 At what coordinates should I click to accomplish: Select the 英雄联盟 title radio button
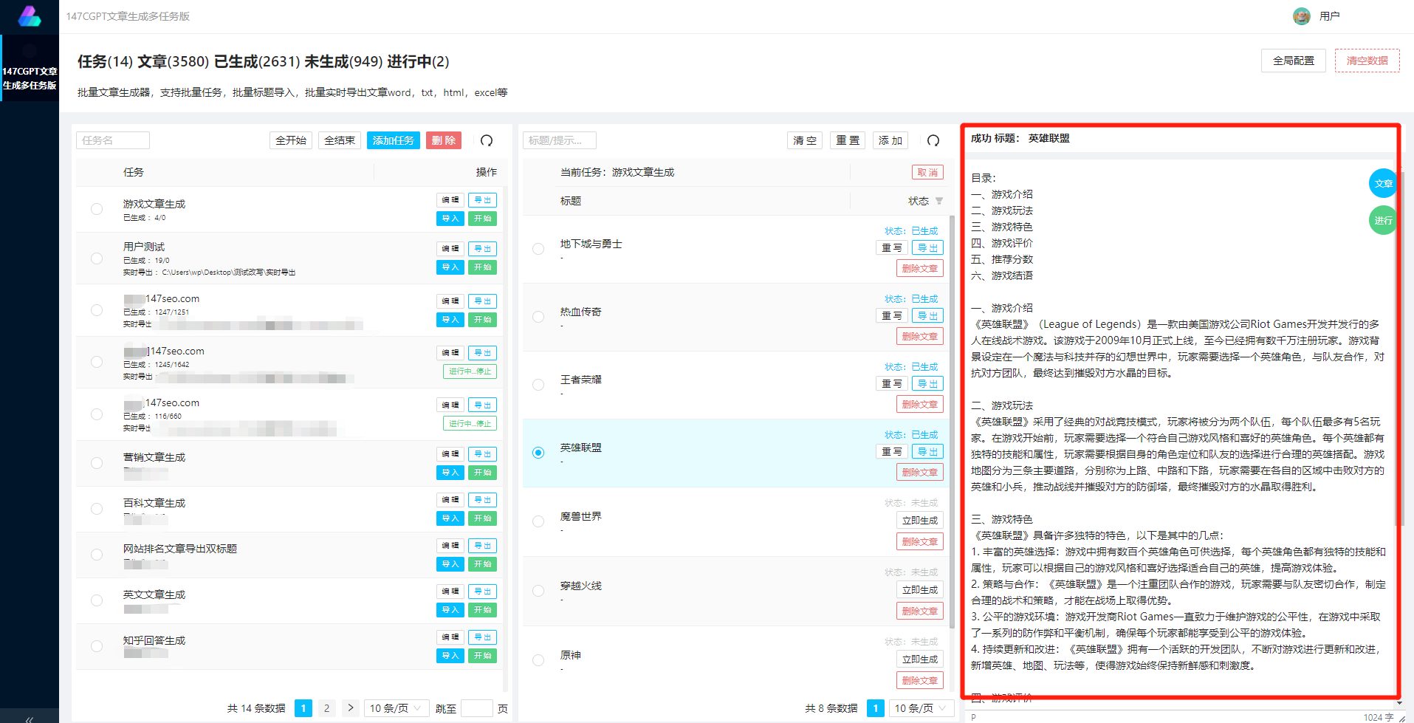pyautogui.click(x=538, y=453)
